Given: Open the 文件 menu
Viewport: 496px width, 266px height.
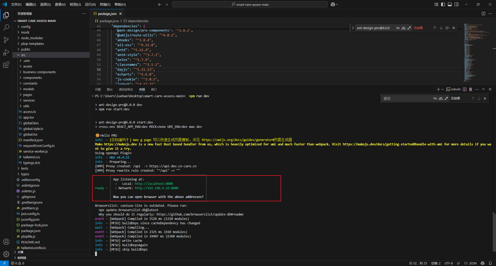Looking at the screenshot, I should (16, 4).
